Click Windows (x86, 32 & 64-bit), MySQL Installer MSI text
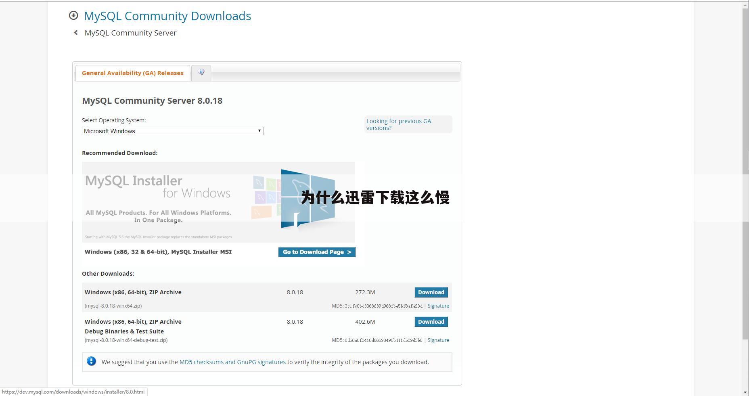This screenshot has height=396, width=749. point(158,252)
